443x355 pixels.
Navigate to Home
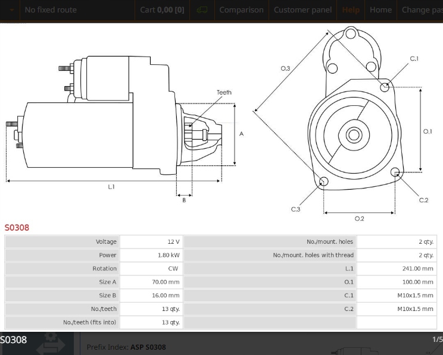point(380,10)
